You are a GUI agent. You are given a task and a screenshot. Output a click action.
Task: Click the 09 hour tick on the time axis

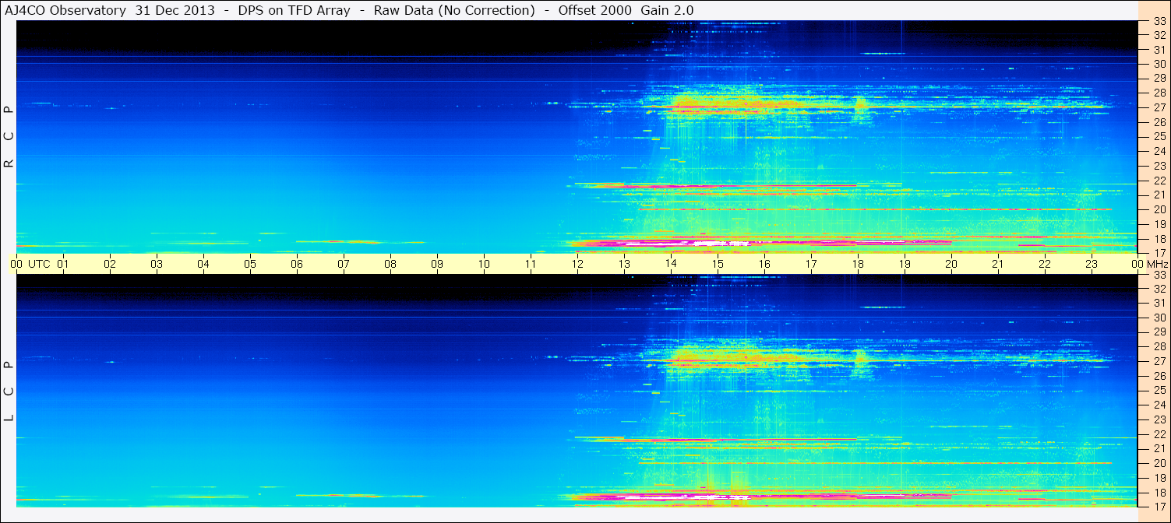coord(437,264)
